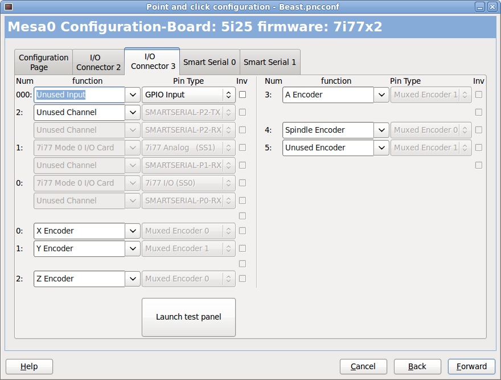The width and height of the screenshot is (501, 380).
Task: Open the dropdown arrow for SMARTSERIAL-P2-TX's Unused Channel
Action: click(x=133, y=112)
